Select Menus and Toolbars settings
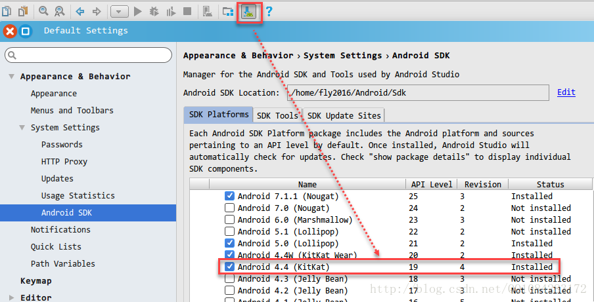This screenshot has height=302, width=594. (72, 111)
